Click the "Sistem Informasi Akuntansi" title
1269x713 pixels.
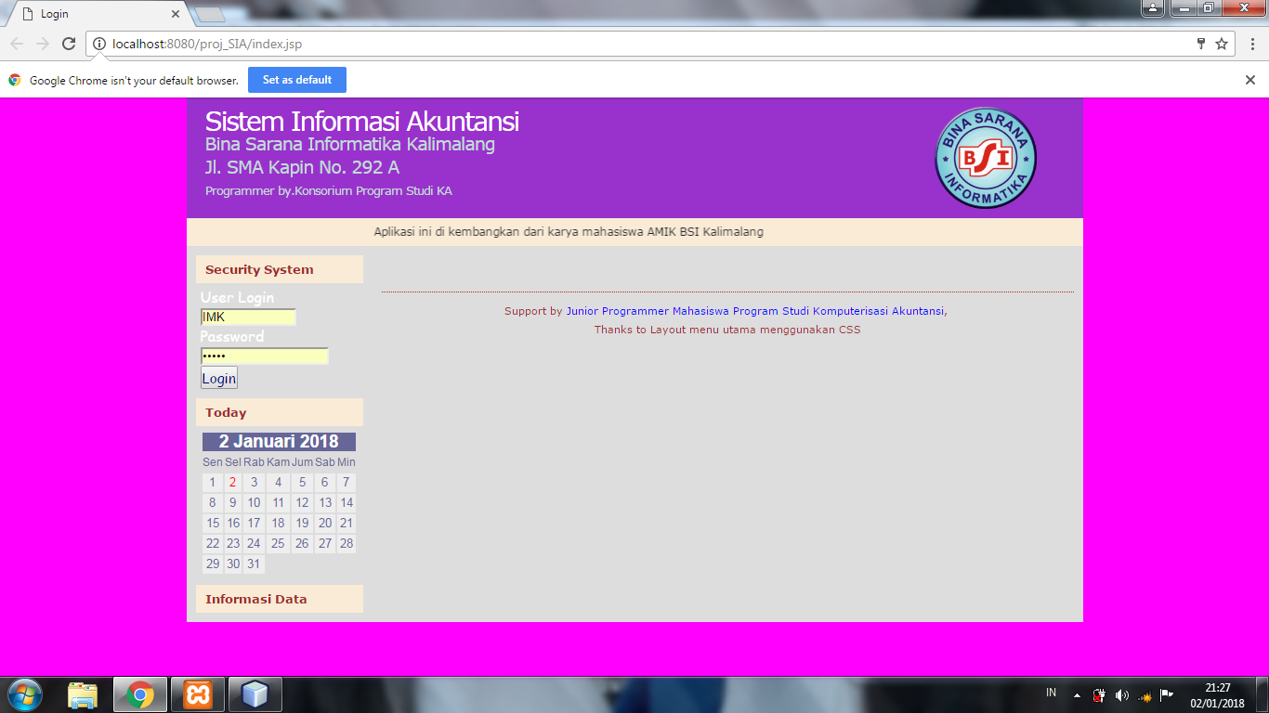362,122
